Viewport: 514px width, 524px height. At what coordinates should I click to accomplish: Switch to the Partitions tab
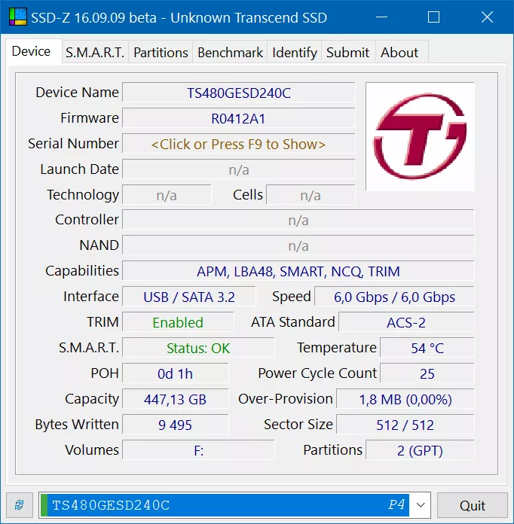161,53
